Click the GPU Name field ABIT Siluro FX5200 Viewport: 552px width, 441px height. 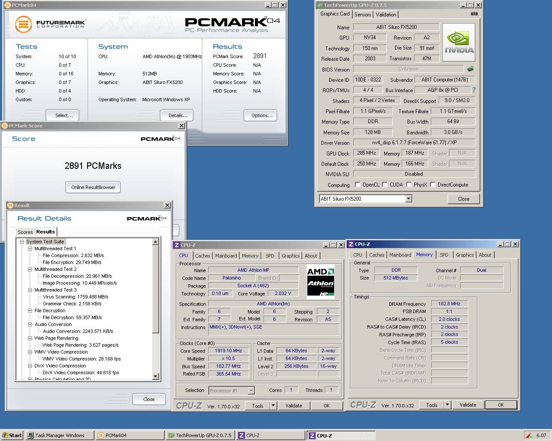point(396,27)
